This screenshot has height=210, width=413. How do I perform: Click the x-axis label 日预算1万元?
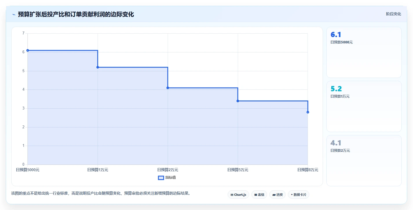[x=98, y=170]
